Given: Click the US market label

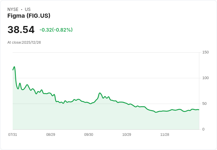Looking at the screenshot, I should [x=28, y=9].
